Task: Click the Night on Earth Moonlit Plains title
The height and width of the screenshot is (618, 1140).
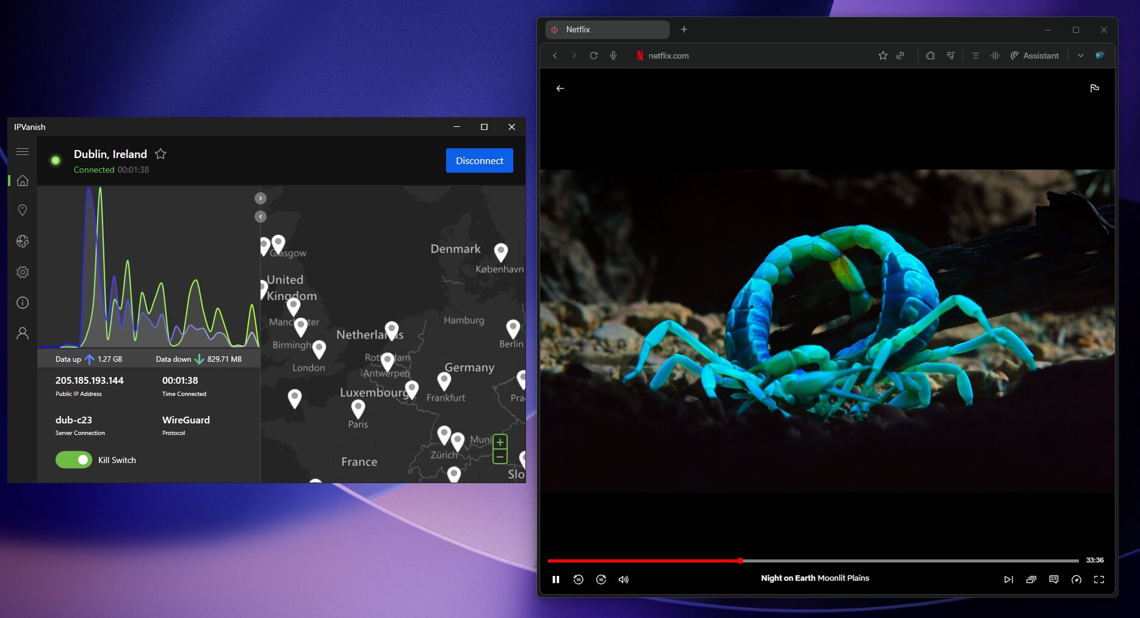Action: click(x=815, y=578)
